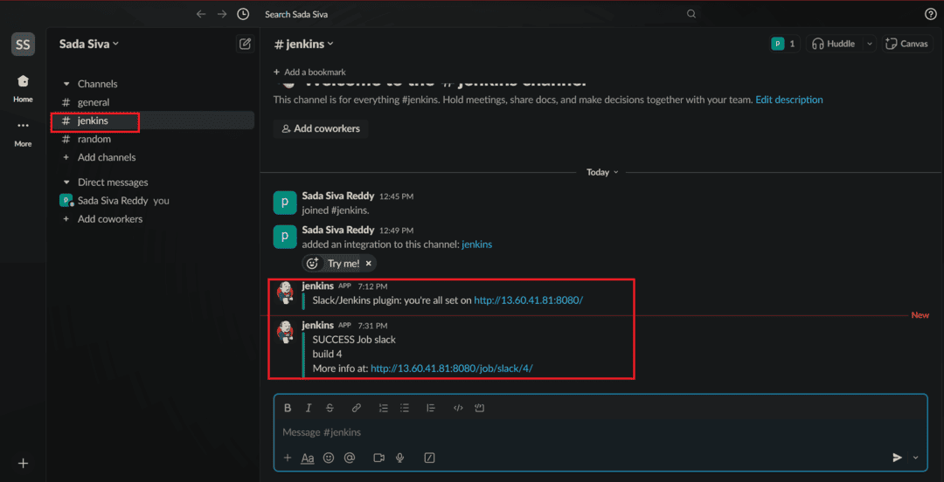Screen dimensions: 944x482
Task: Go to Home in the sidebar rail
Action: (23, 88)
